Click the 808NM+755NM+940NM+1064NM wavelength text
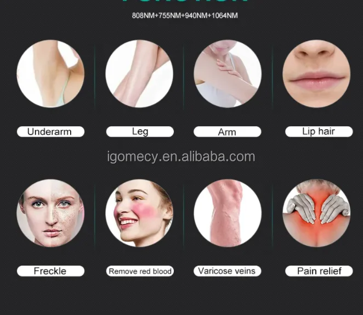This screenshot has width=363, height=315. tap(185, 15)
